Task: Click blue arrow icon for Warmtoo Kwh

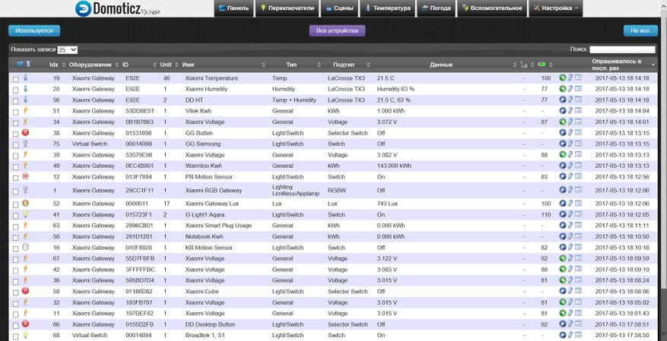Action: coord(562,166)
